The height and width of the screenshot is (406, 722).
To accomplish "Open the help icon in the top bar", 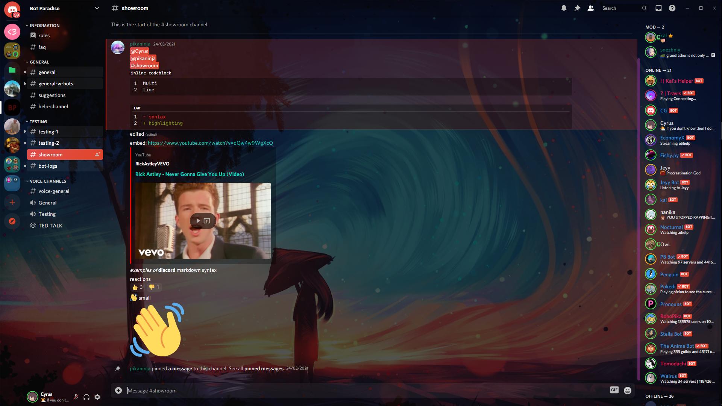I will coord(673,8).
